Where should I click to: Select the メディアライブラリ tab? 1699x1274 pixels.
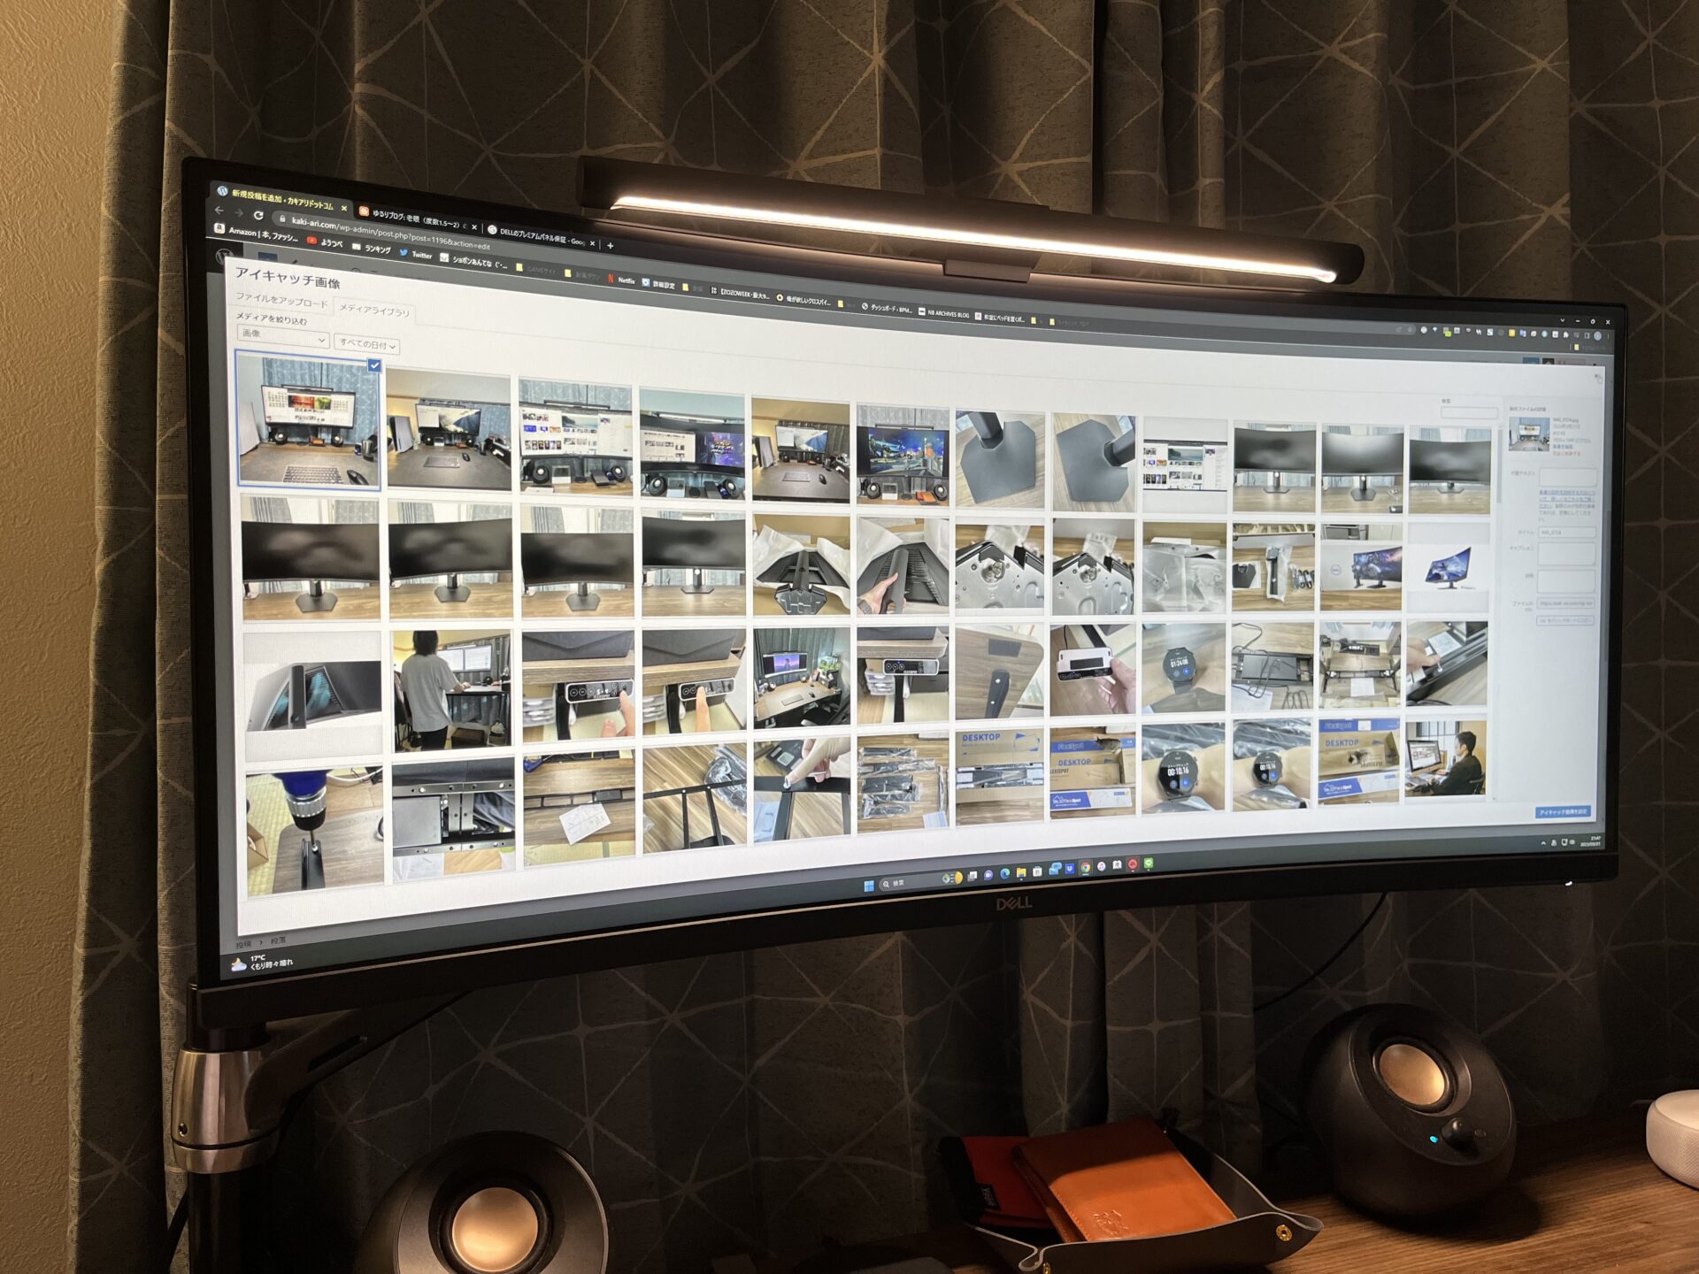click(374, 310)
